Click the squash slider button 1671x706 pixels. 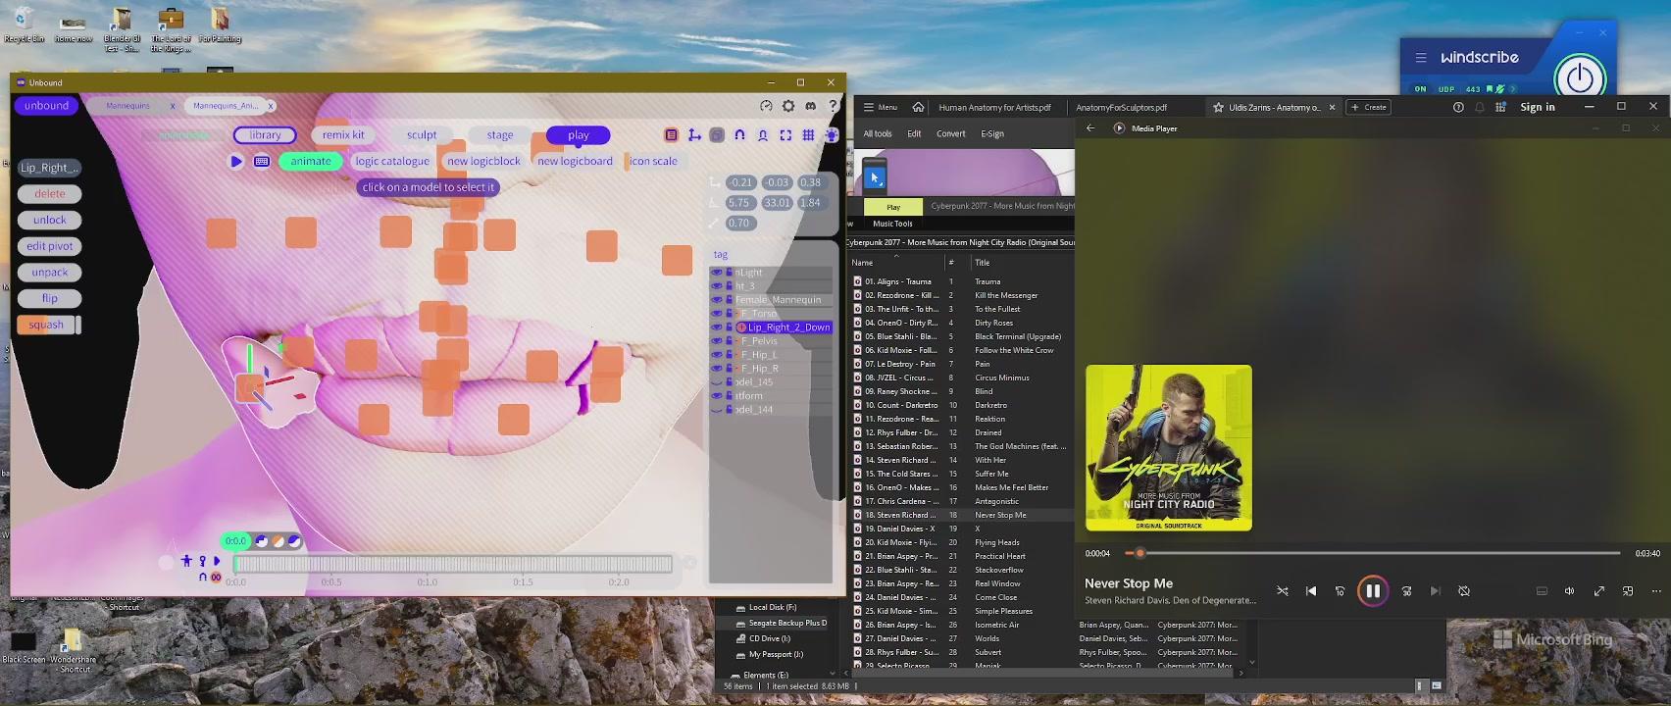coord(48,326)
